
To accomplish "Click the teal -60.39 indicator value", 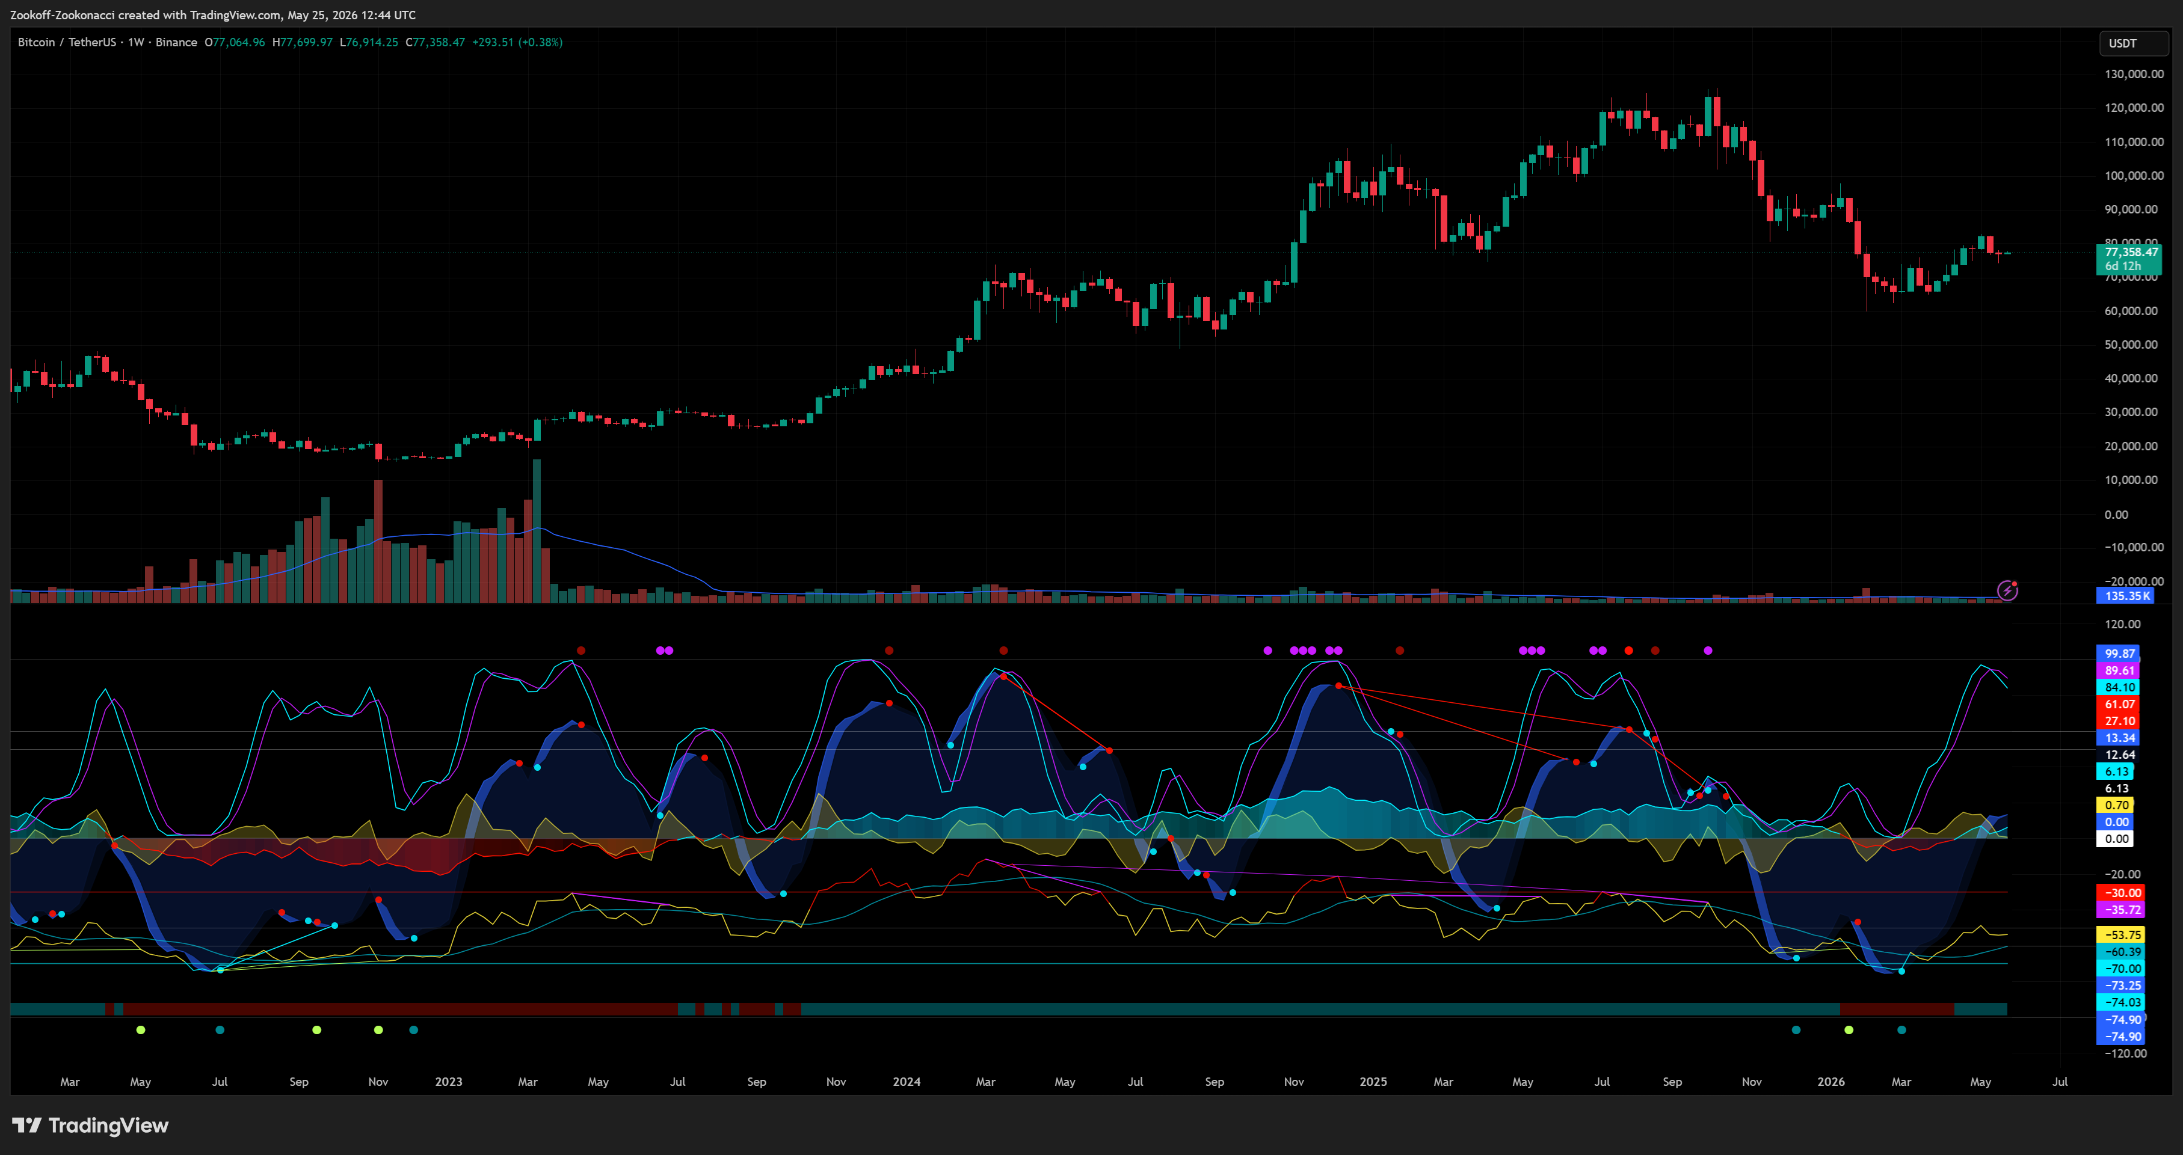I will pos(2121,952).
